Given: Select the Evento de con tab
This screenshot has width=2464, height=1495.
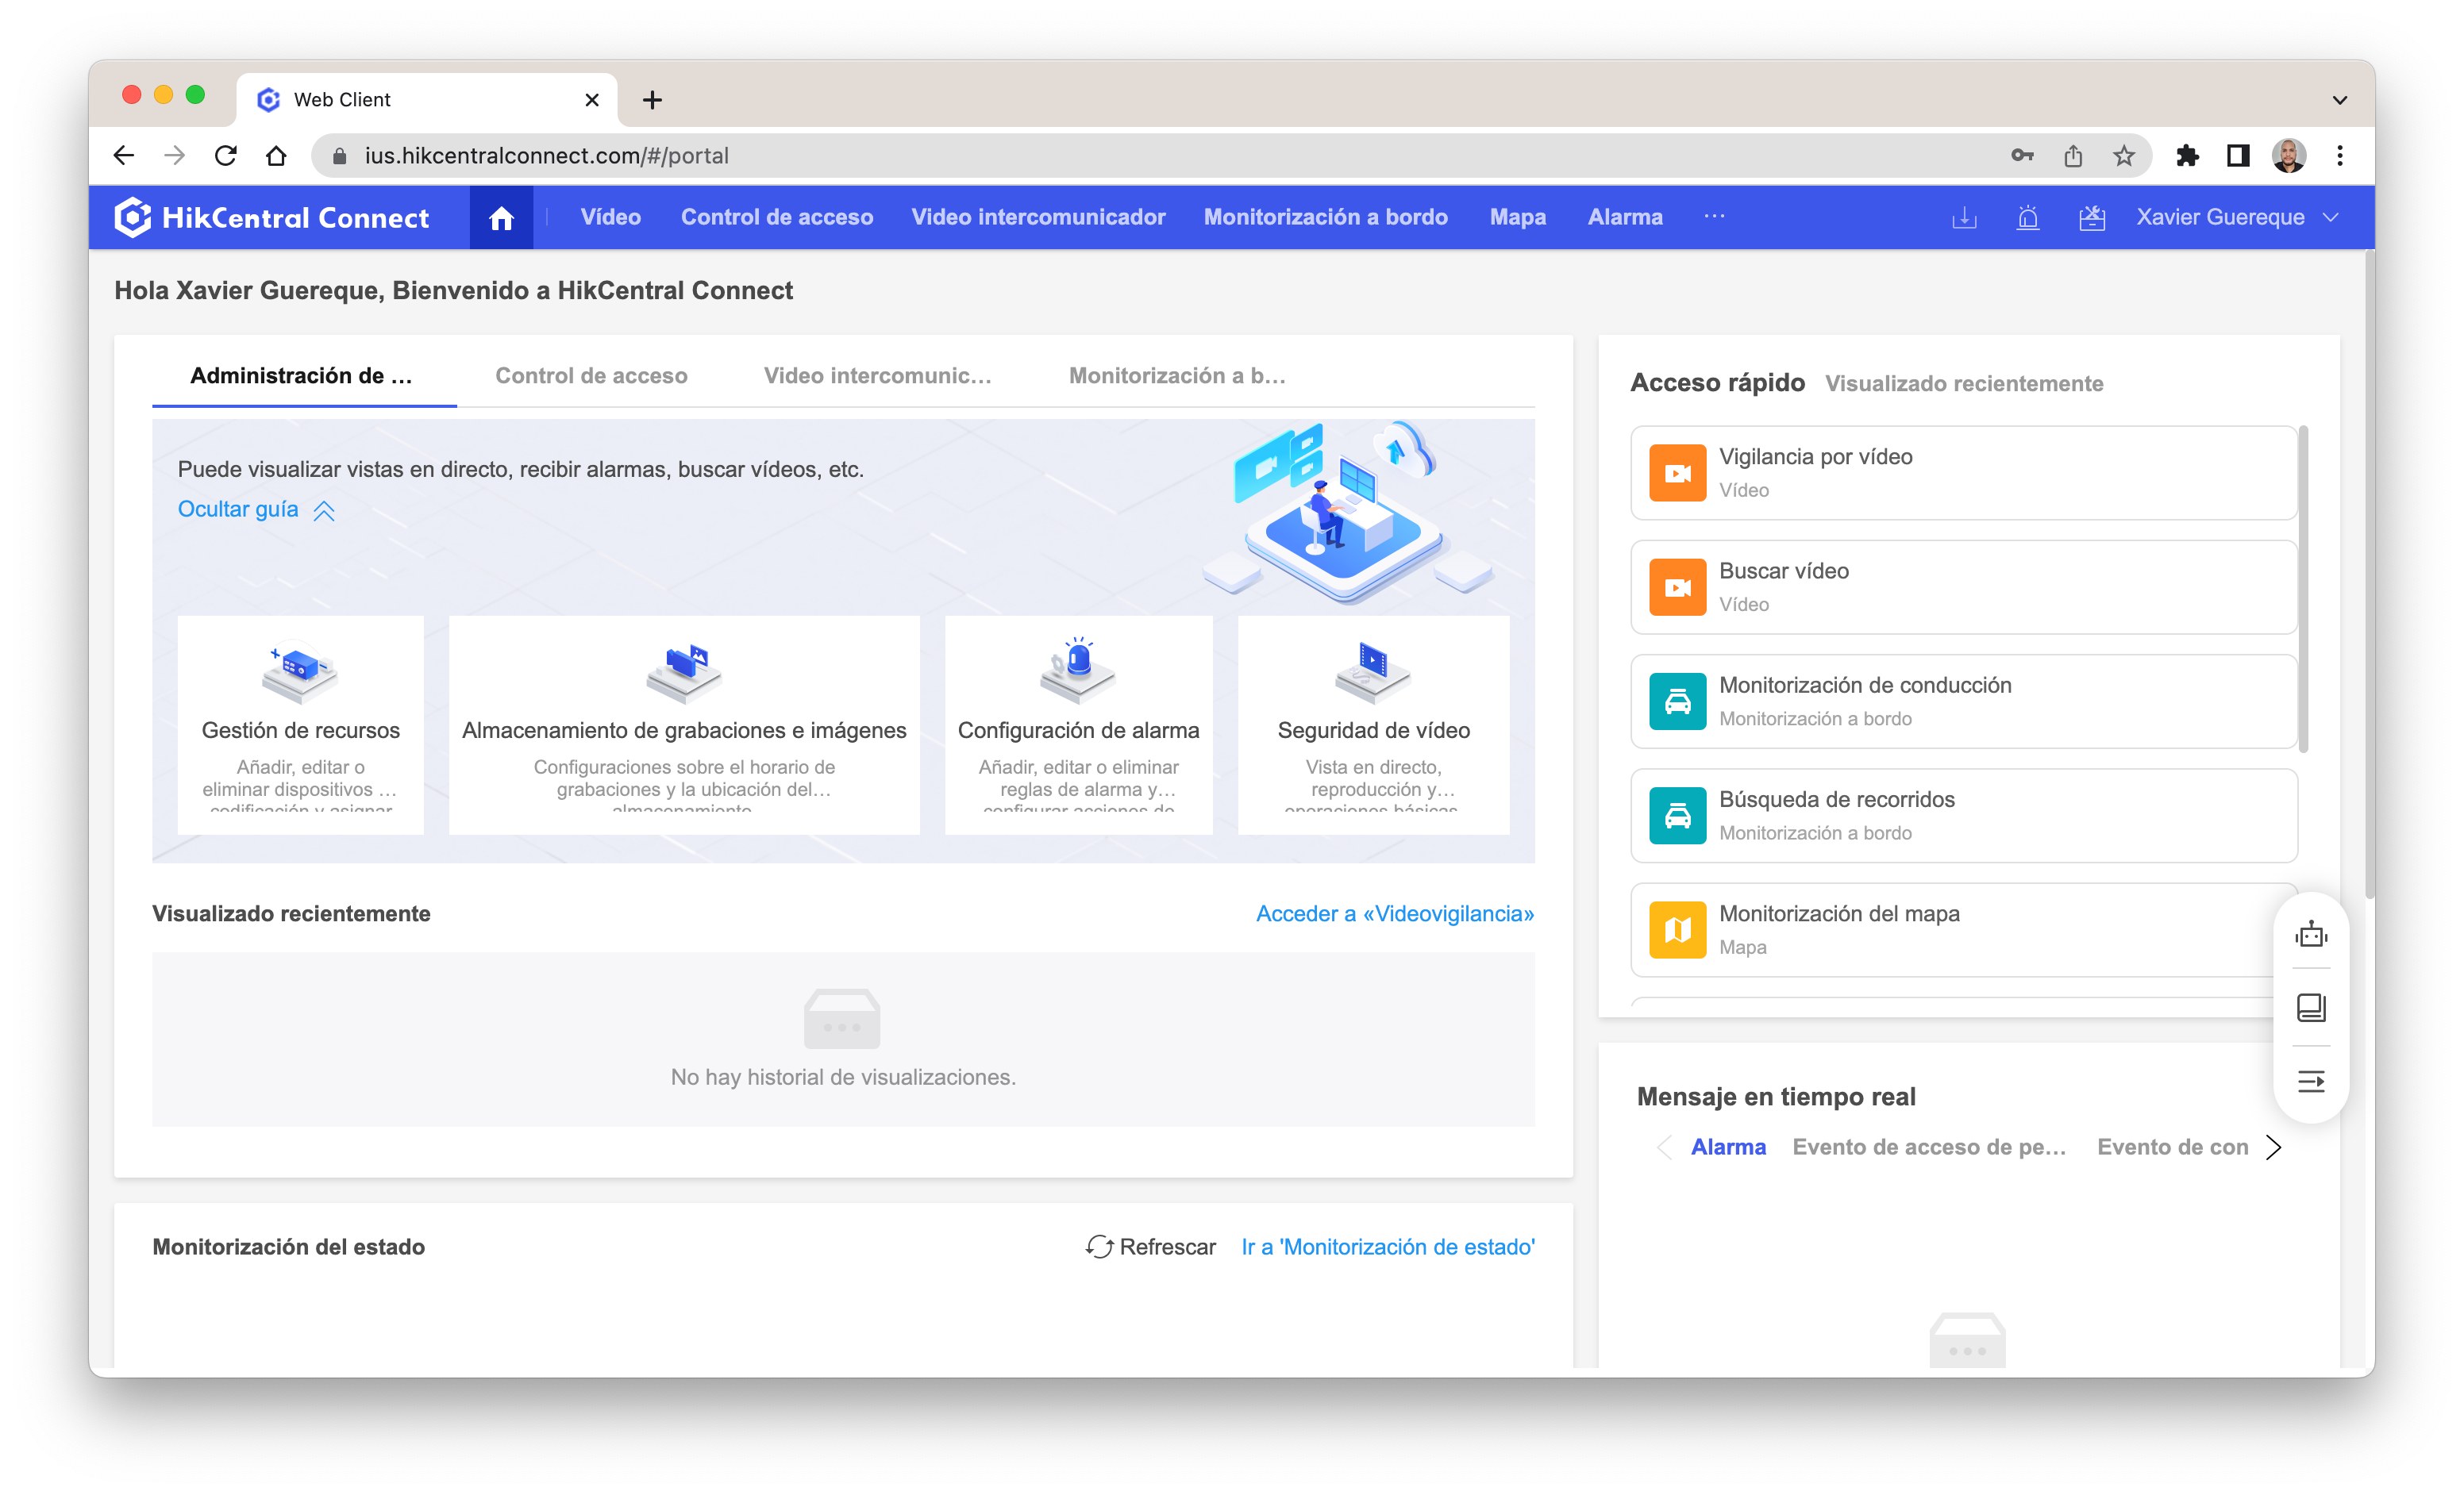Looking at the screenshot, I should coord(2172,1147).
